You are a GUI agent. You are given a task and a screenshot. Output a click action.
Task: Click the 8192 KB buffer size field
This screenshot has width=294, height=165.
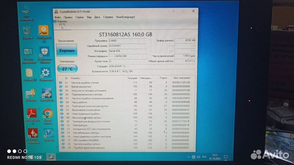pos(185,40)
